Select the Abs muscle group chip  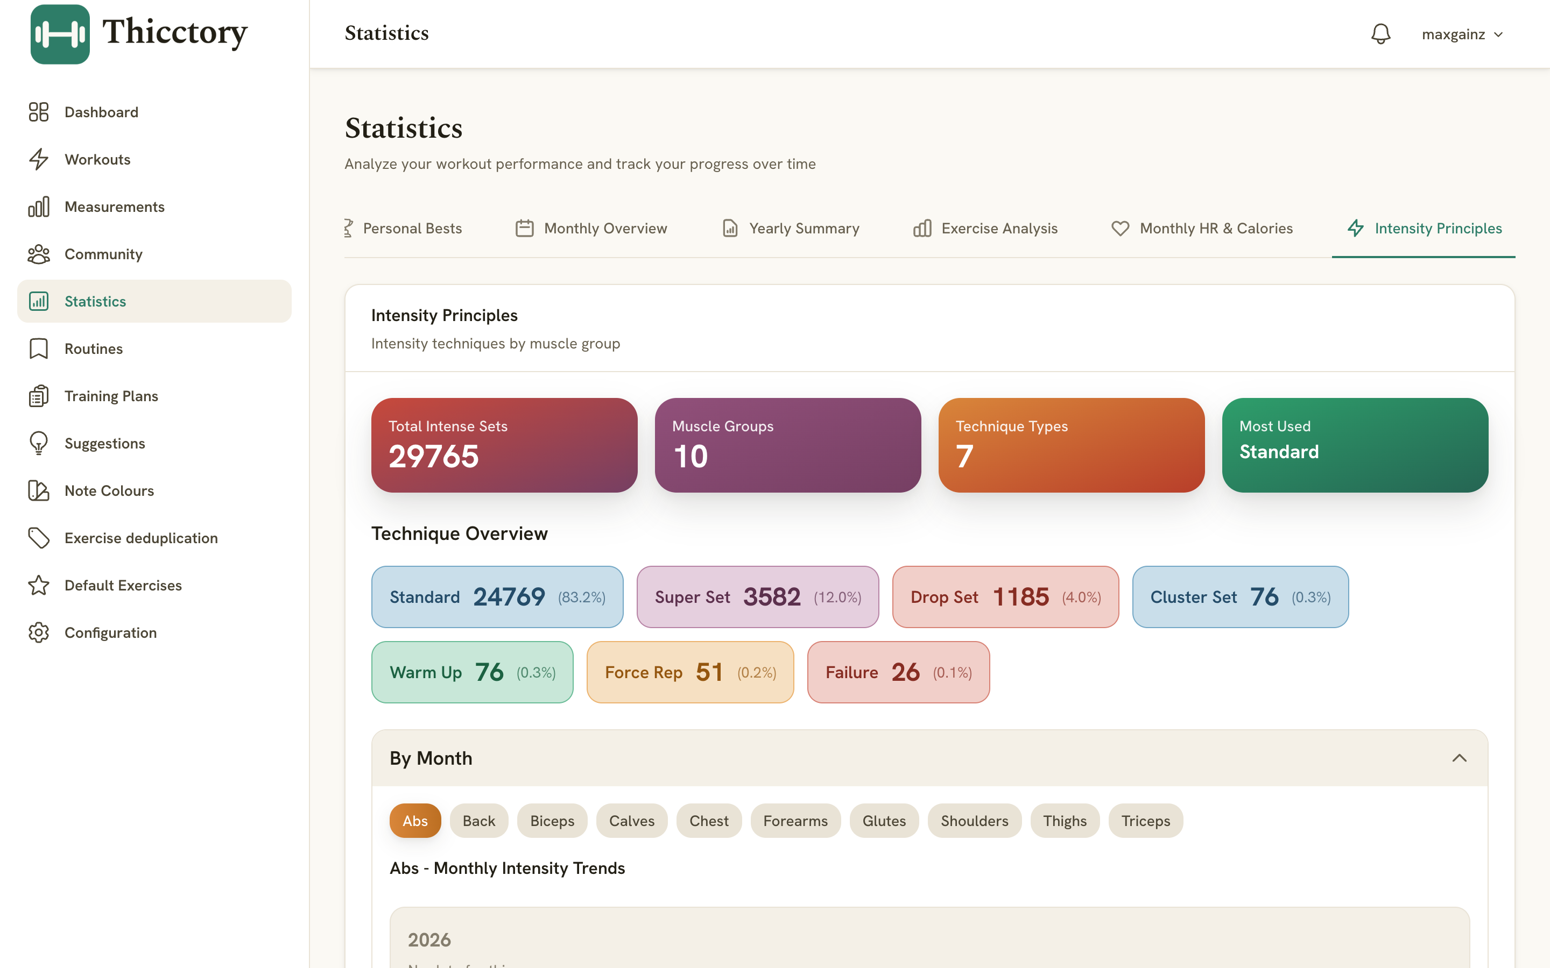(x=415, y=821)
